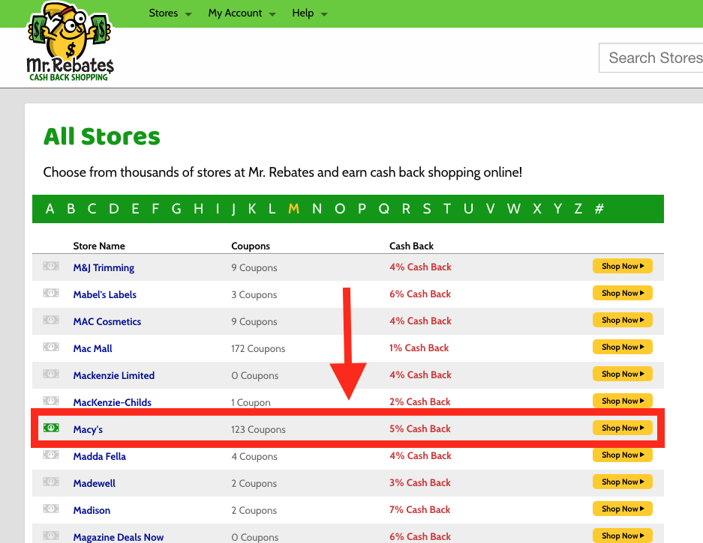Viewport: 703px width, 543px height.
Task: Click the gray cash icon beside Mac Mall
Action: pos(51,348)
